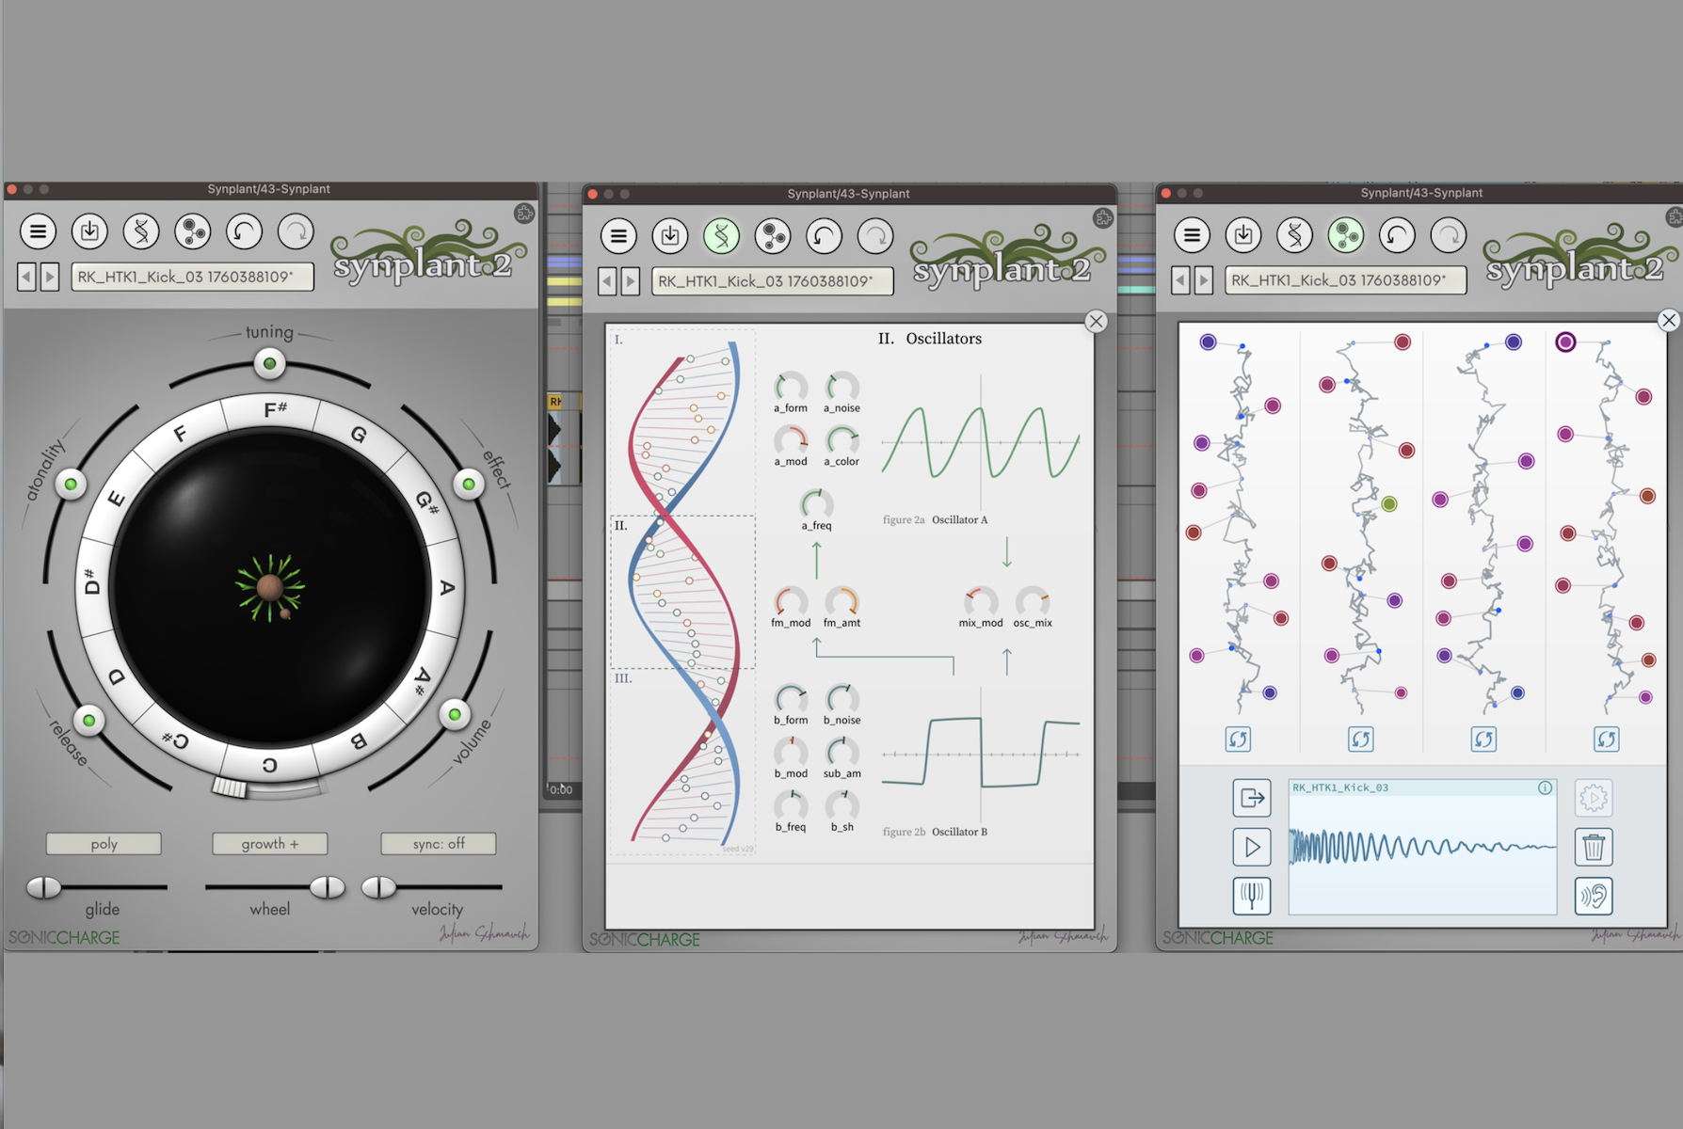Play the RK_HTK1_Kick_03 sample
Viewport: 1683px width, 1129px height.
click(x=1252, y=847)
